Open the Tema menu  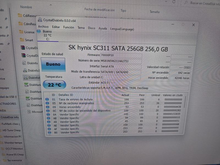pyautogui.click(x=81, y=28)
